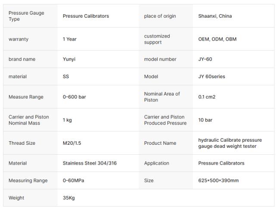This screenshot has height=210, width=280.
Task: Click the 'Carrier and Piston Nominal Mass' label
Action: point(28,120)
